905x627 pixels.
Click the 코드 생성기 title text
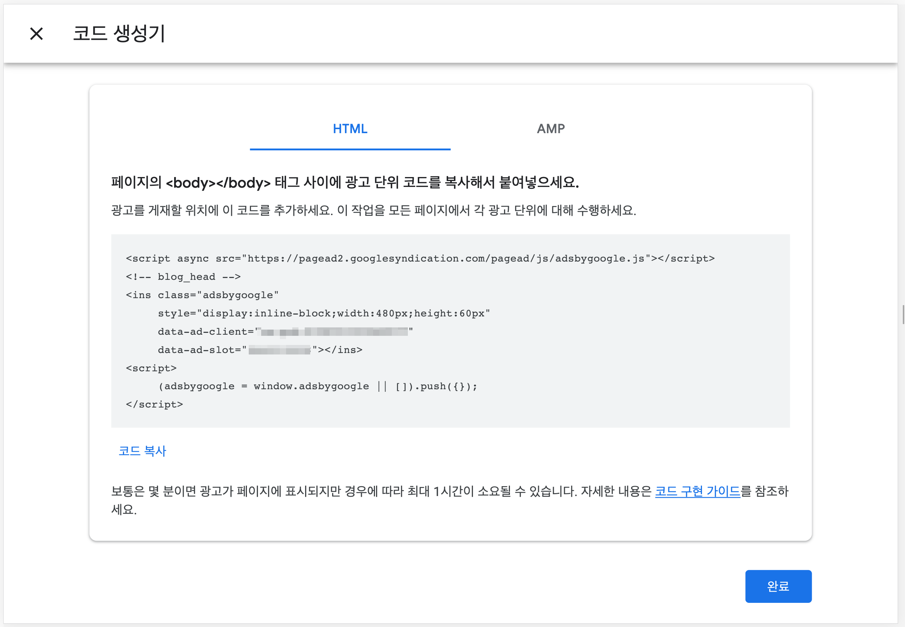(x=119, y=33)
